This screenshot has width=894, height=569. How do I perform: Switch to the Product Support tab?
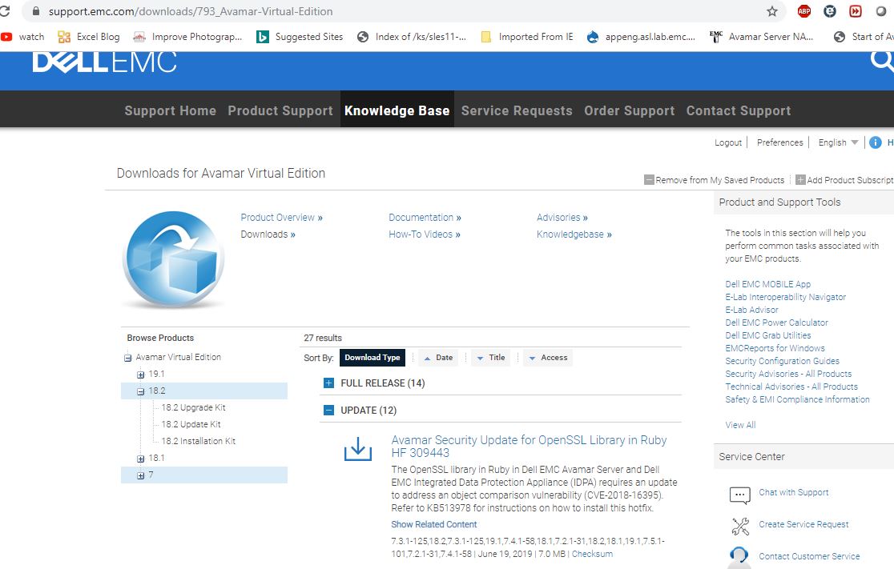(280, 110)
